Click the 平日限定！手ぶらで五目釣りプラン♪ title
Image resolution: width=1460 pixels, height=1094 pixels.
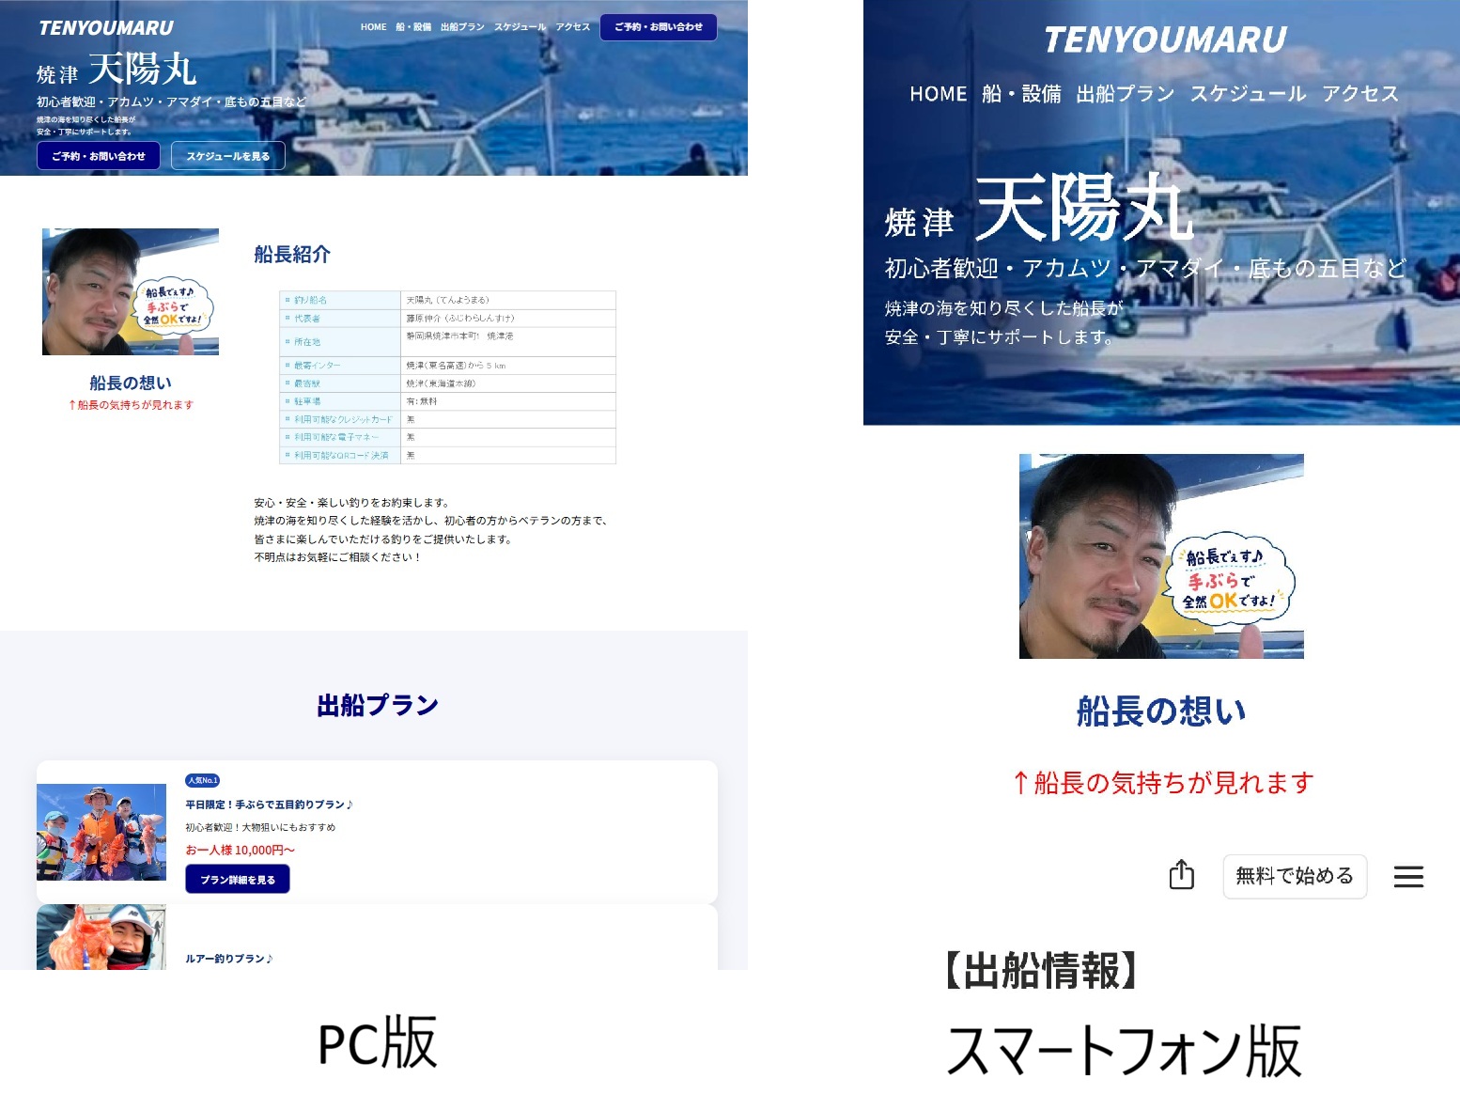pyautogui.click(x=269, y=805)
